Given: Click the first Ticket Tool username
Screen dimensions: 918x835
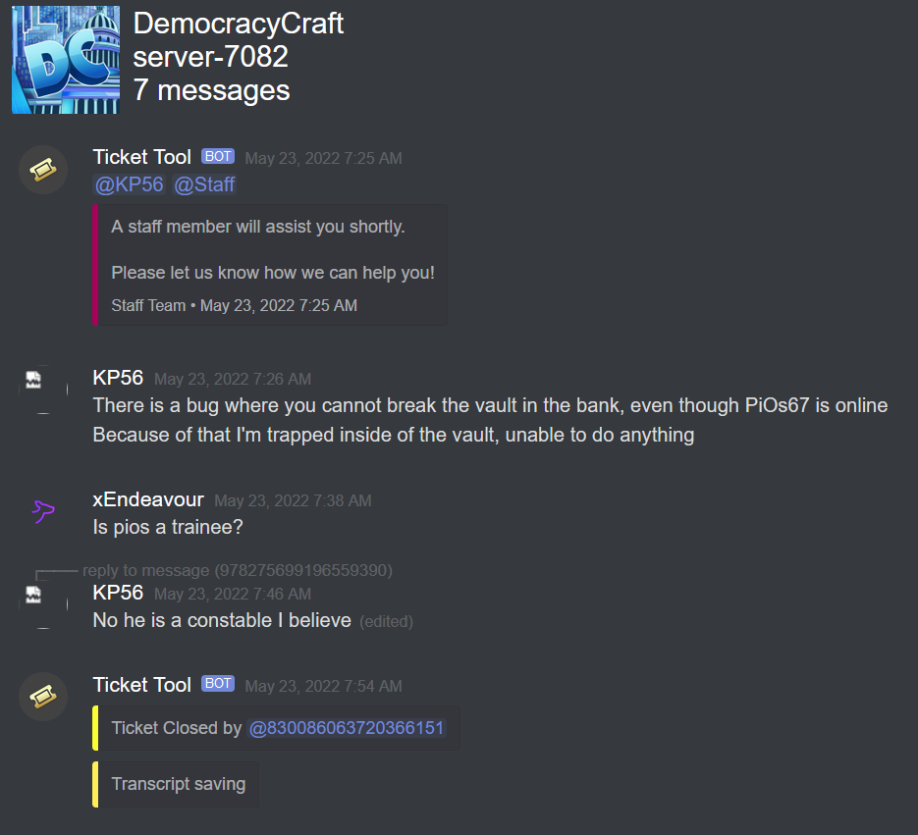Looking at the screenshot, I should coord(142,157).
